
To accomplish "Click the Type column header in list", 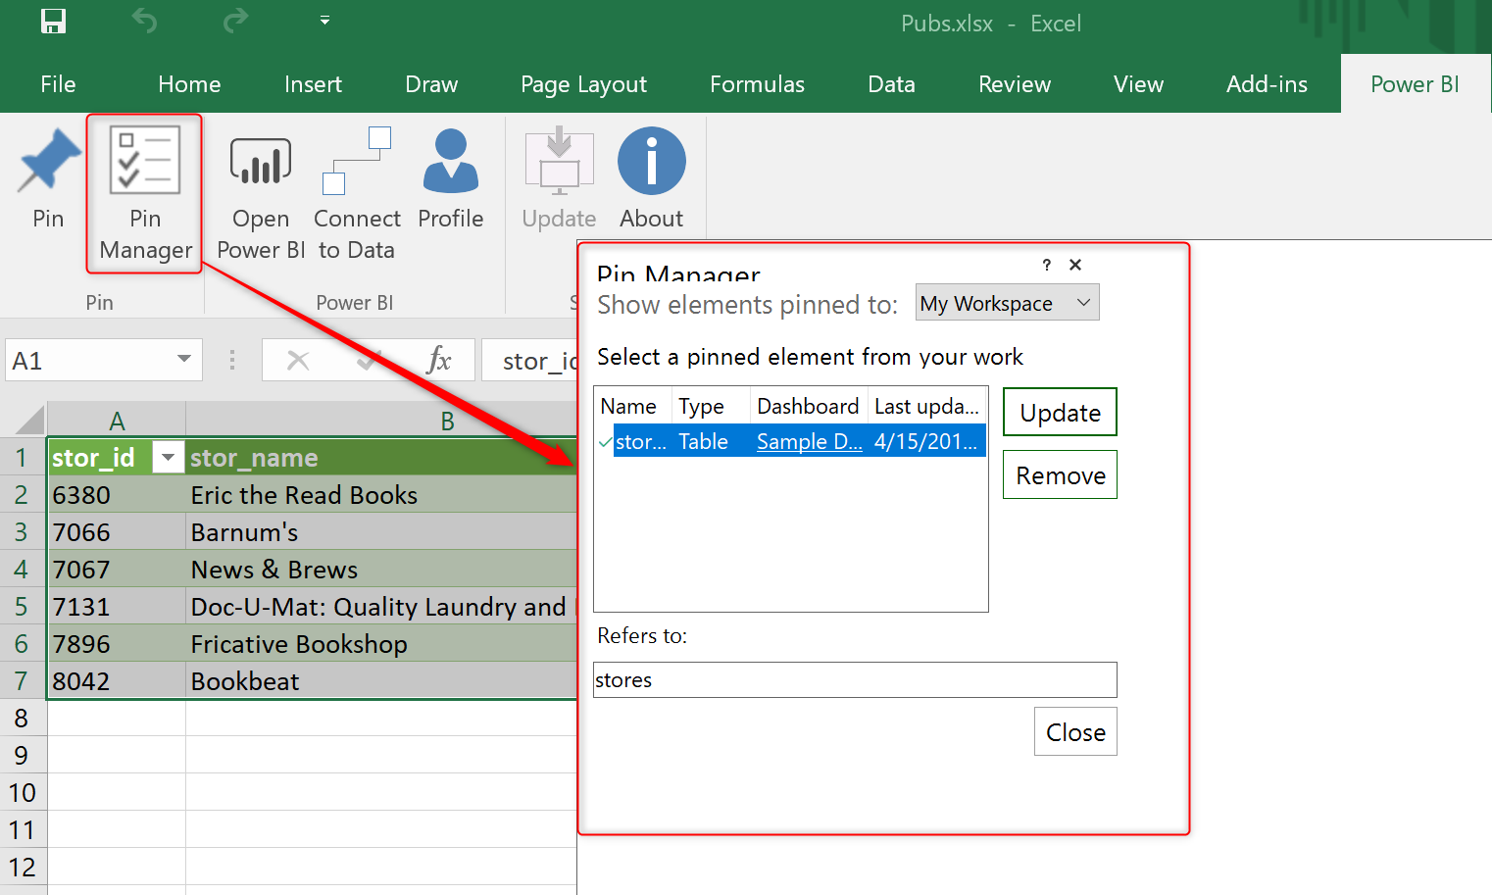I will (711, 406).
